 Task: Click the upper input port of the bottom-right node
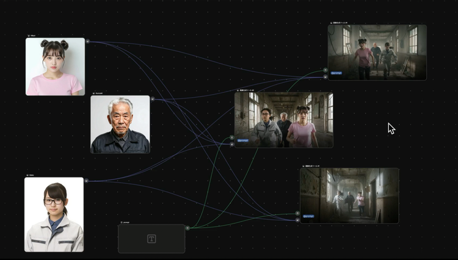pyautogui.click(x=297, y=214)
